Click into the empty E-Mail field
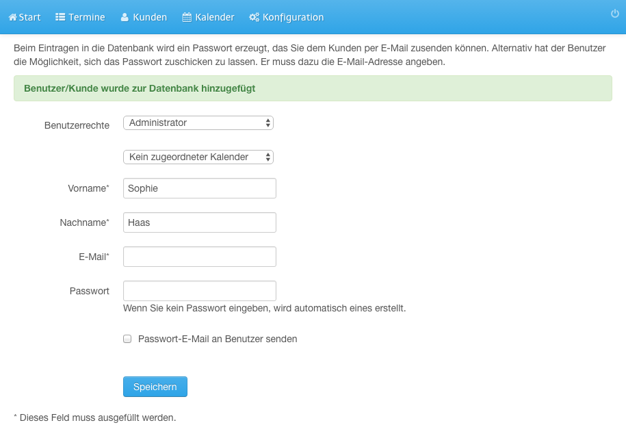This screenshot has width=626, height=438. 200,257
